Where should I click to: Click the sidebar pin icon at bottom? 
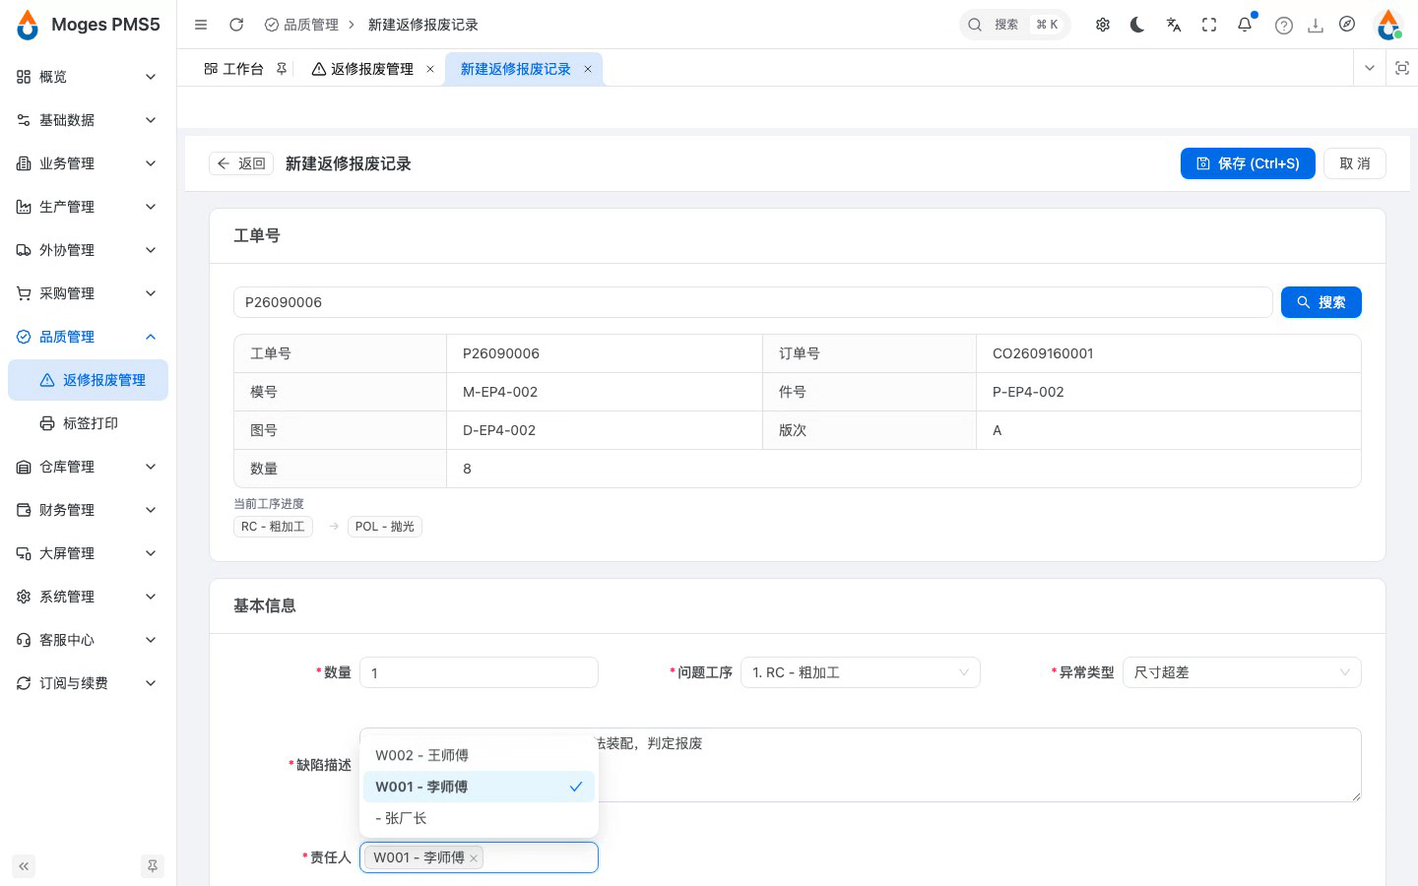[x=153, y=866]
